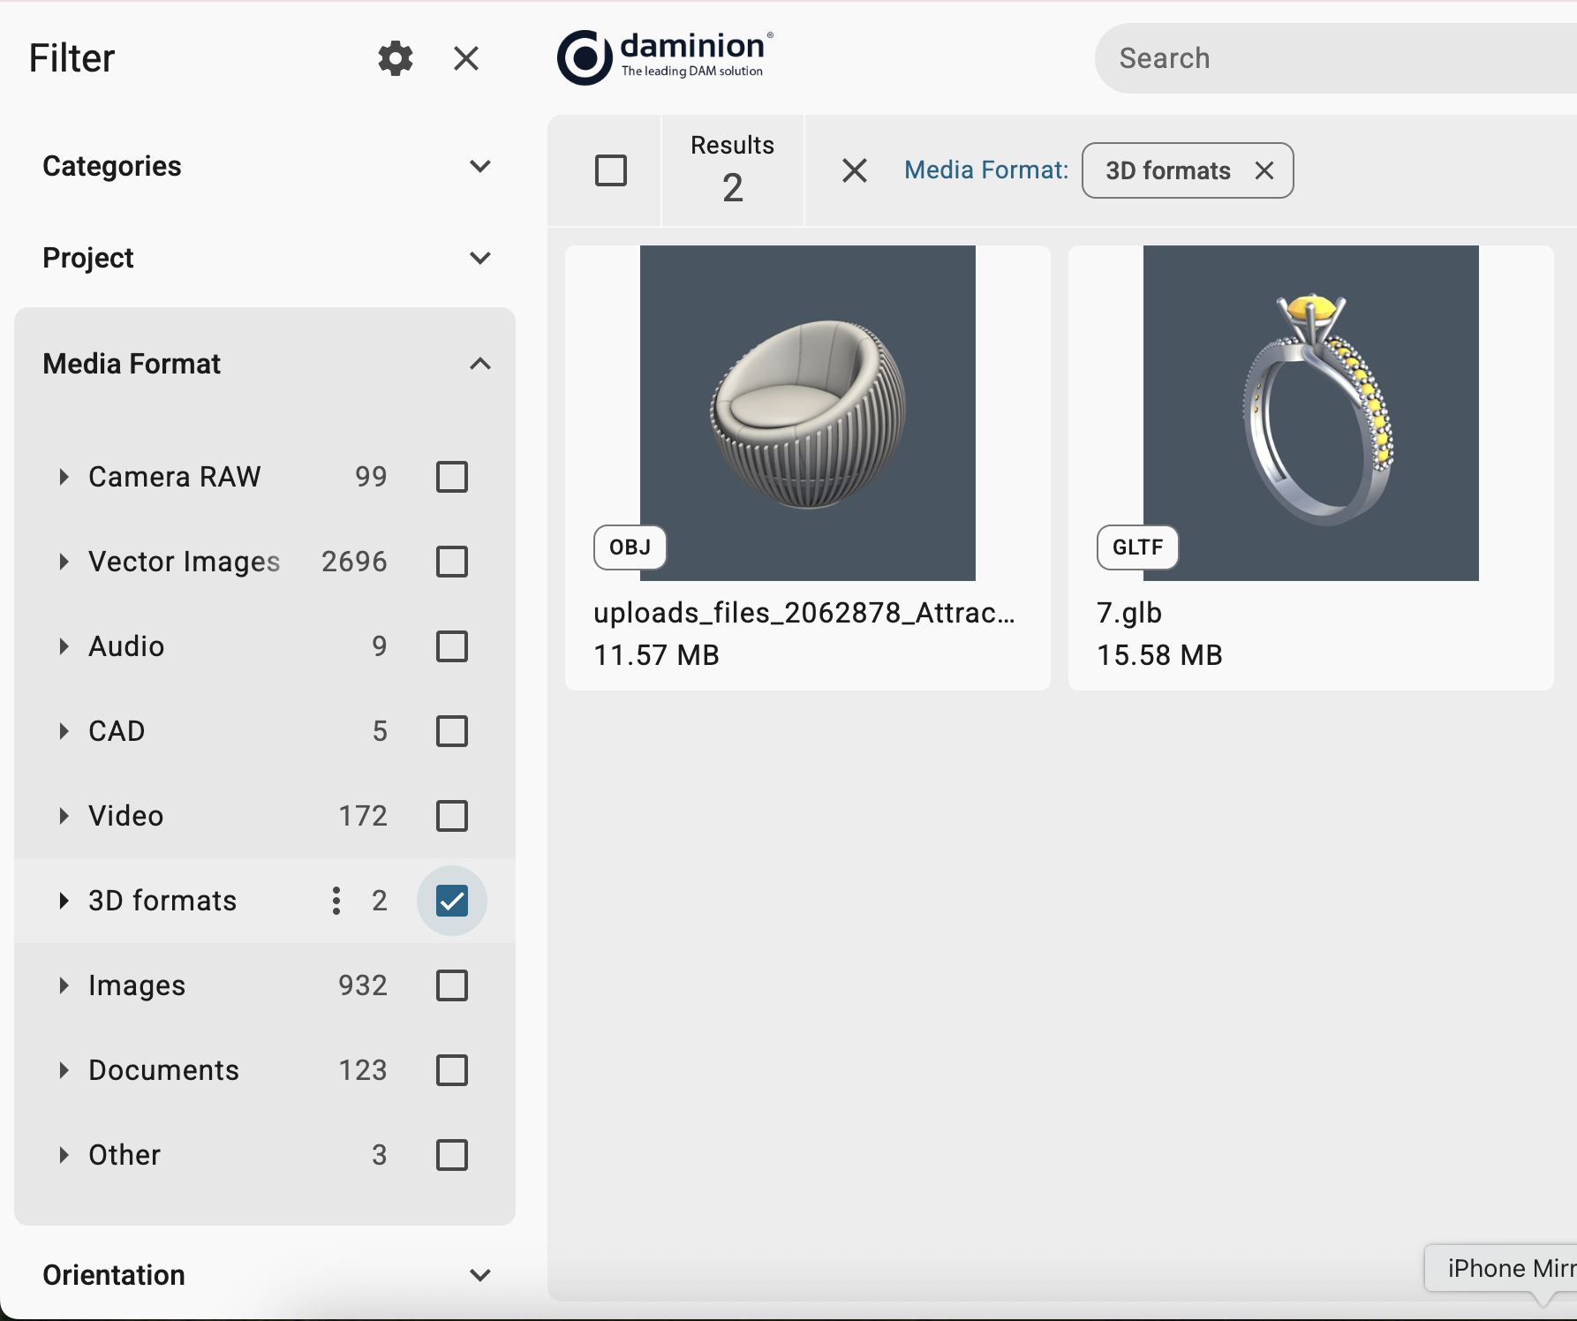Check the Video format checkbox
The height and width of the screenshot is (1321, 1577).
pyautogui.click(x=451, y=816)
